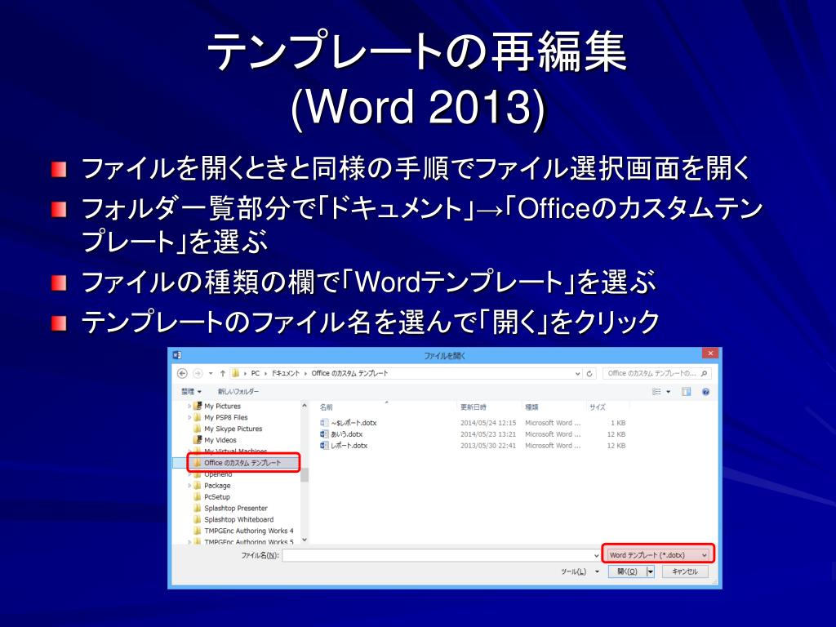
Task: Open the Word テンプレート file type dropdown
Action: tap(659, 555)
